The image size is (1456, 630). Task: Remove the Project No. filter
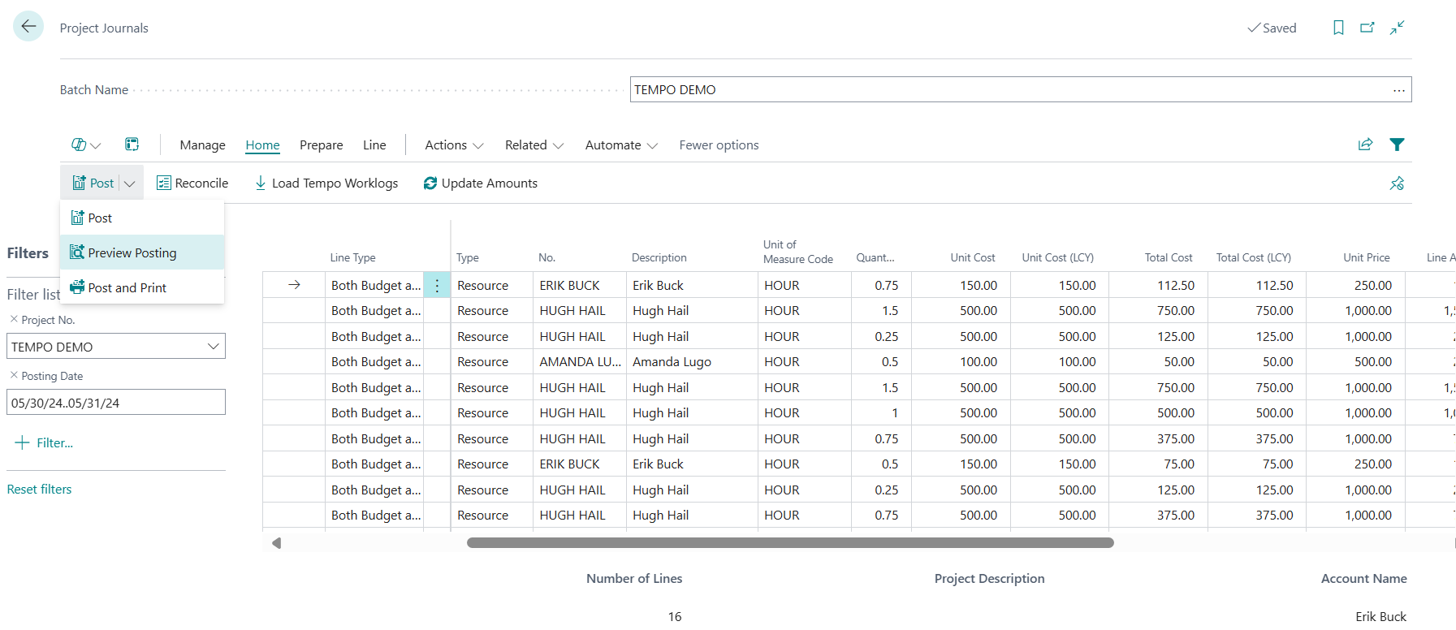[14, 319]
